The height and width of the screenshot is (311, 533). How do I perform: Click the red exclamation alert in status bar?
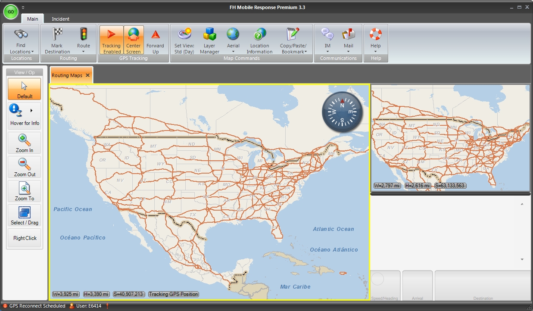107,306
